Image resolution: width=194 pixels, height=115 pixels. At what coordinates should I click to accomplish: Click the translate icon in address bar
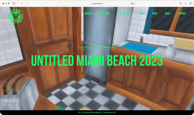pyautogui.click(x=132, y=3)
